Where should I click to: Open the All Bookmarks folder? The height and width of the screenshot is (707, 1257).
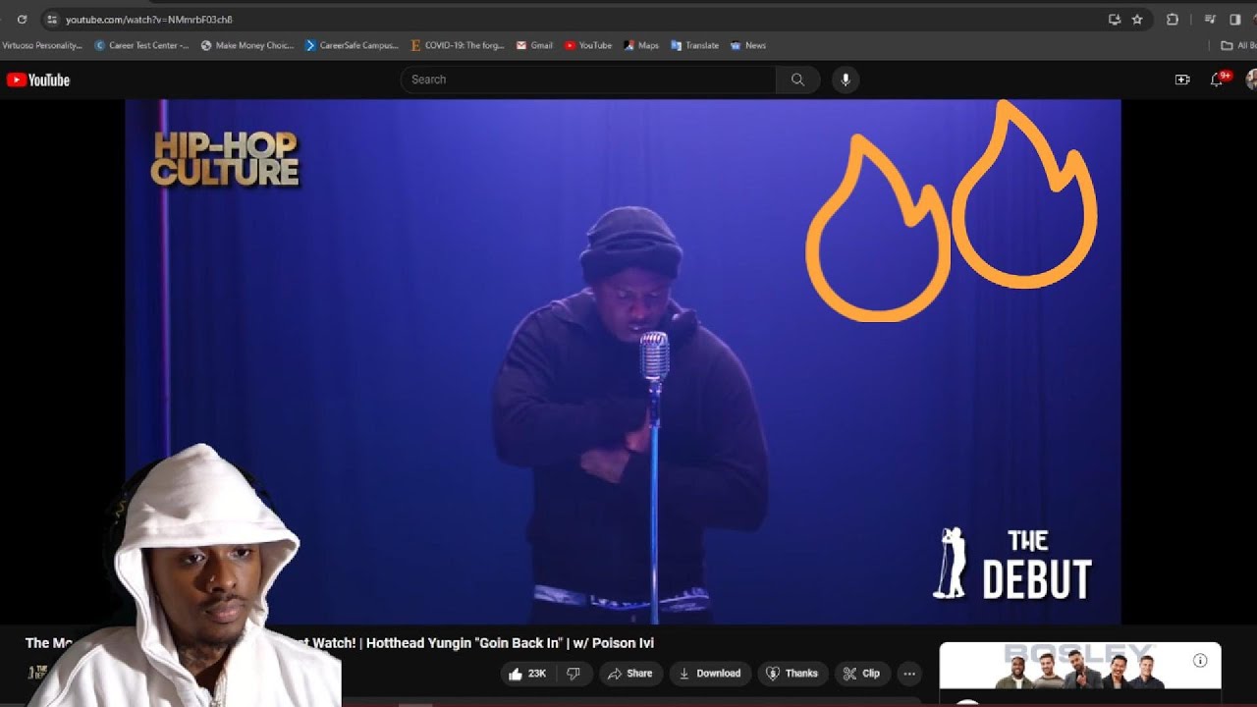coord(1238,45)
